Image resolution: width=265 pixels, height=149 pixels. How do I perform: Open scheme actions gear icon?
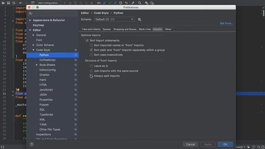139,19
